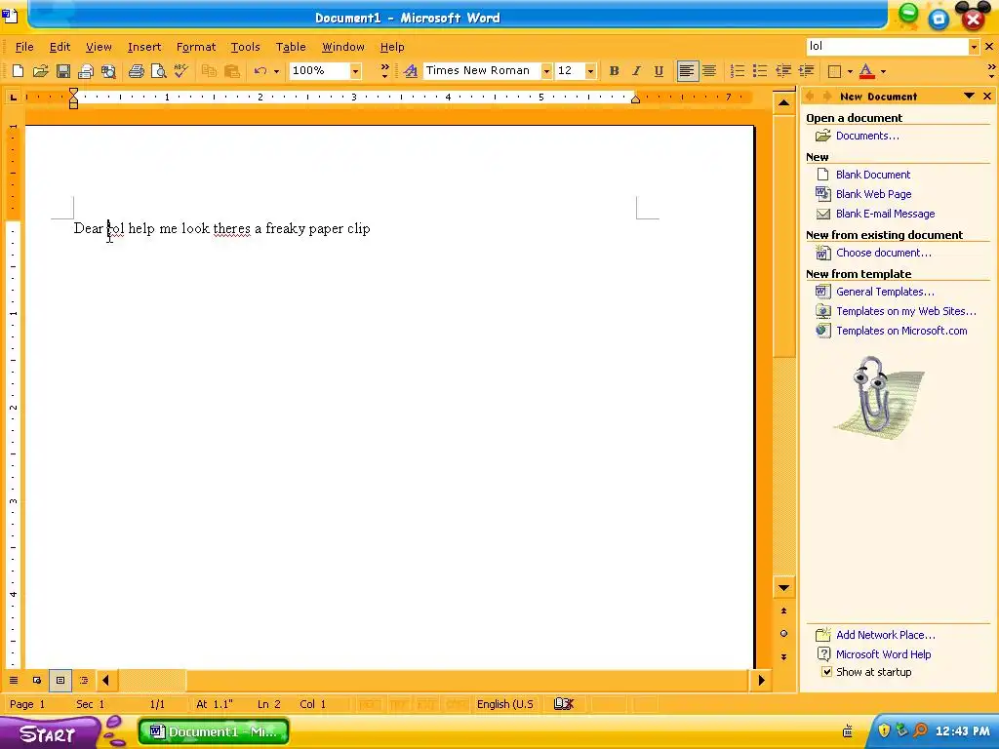The image size is (999, 749).
Task: Open the font size 12 dropdown arrow
Action: click(x=590, y=70)
